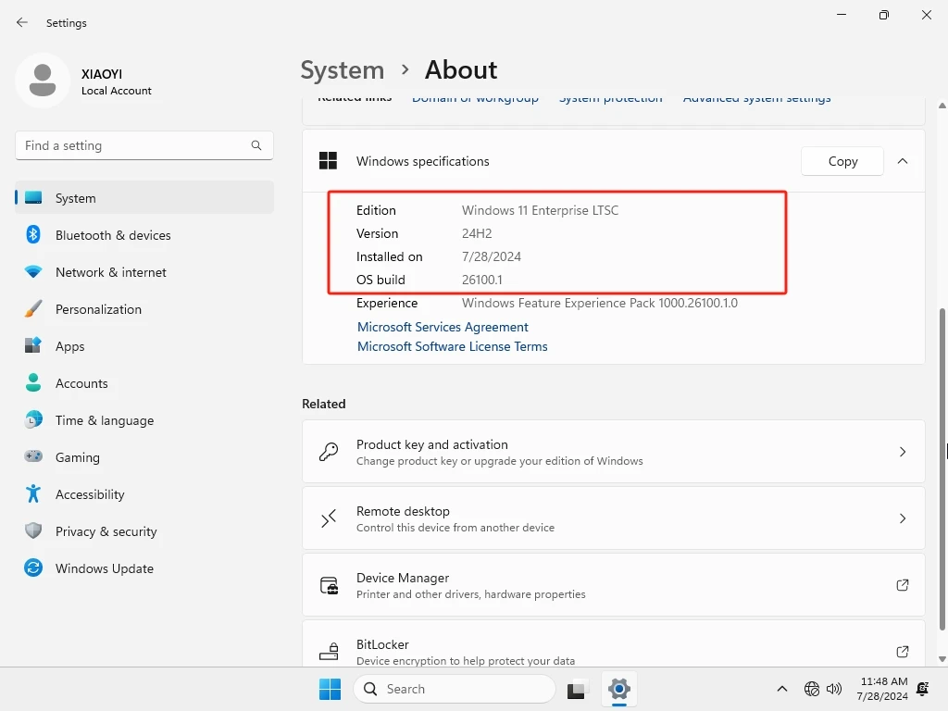Open Microsoft Software License Terms link
Screen dimensions: 948x711
click(452, 346)
